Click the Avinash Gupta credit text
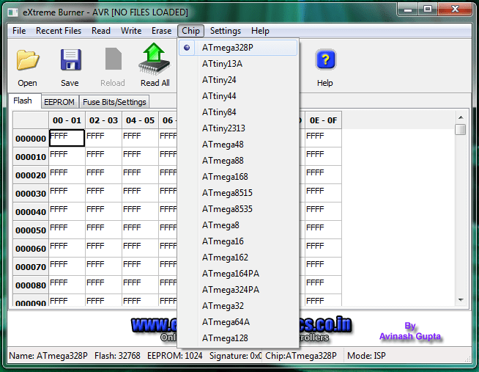 tap(410, 337)
